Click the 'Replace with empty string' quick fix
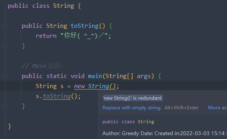Image resolution: width=227 pixels, height=139 pixels. point(131,108)
